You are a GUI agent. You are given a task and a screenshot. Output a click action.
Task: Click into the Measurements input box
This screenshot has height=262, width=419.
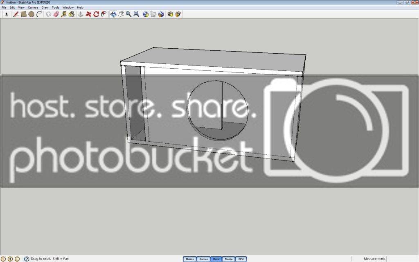[x=403, y=259]
